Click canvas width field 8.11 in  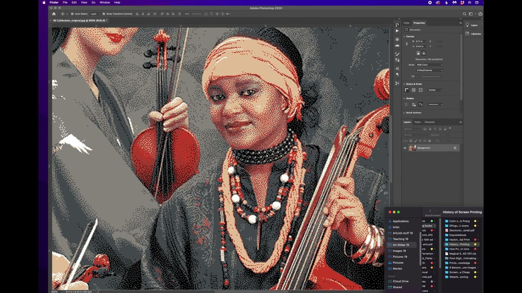(x=421, y=41)
